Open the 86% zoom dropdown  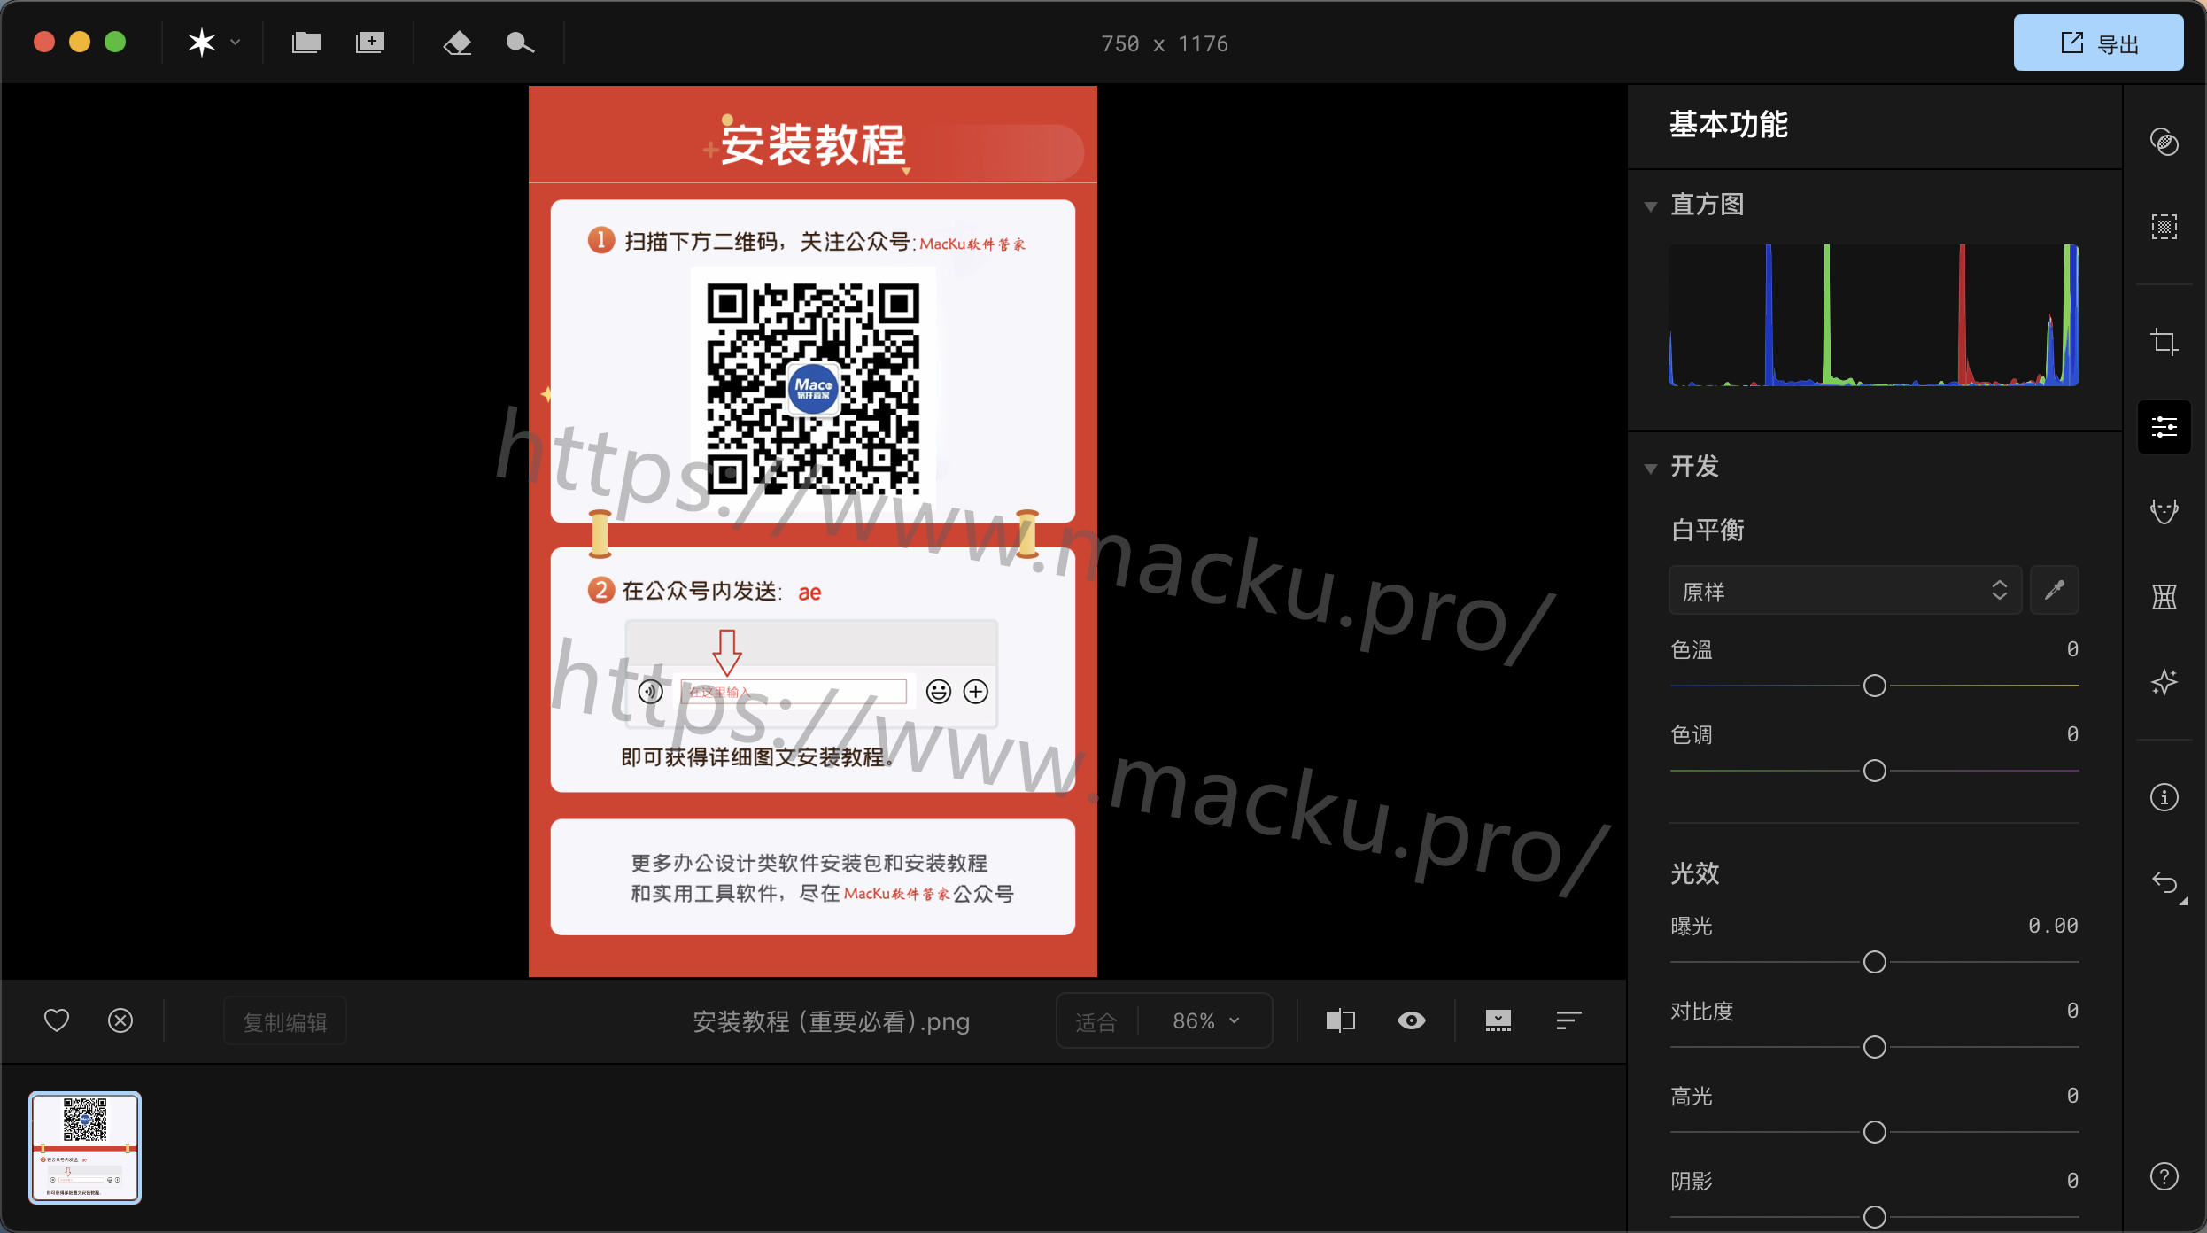(x=1205, y=1021)
